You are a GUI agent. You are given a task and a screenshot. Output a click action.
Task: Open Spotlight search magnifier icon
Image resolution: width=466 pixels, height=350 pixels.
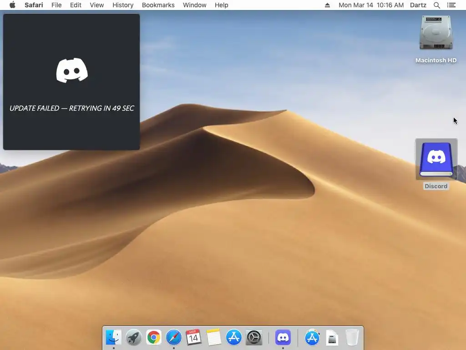pos(437,5)
